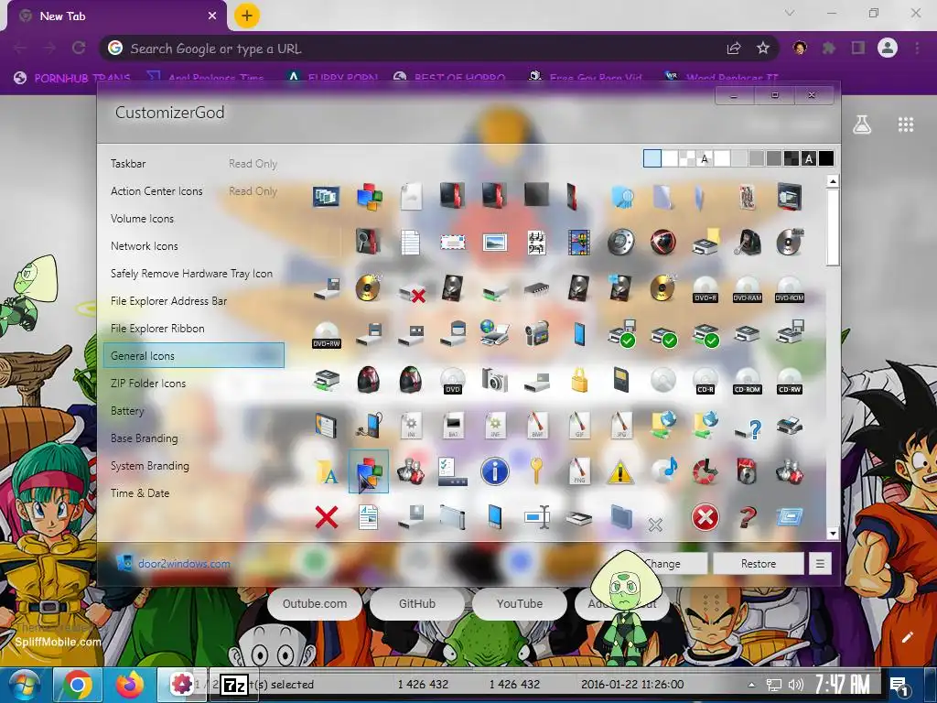Viewport: 937px width, 703px height.
Task: Choose the light blue preview background swatch
Action: coord(652,158)
